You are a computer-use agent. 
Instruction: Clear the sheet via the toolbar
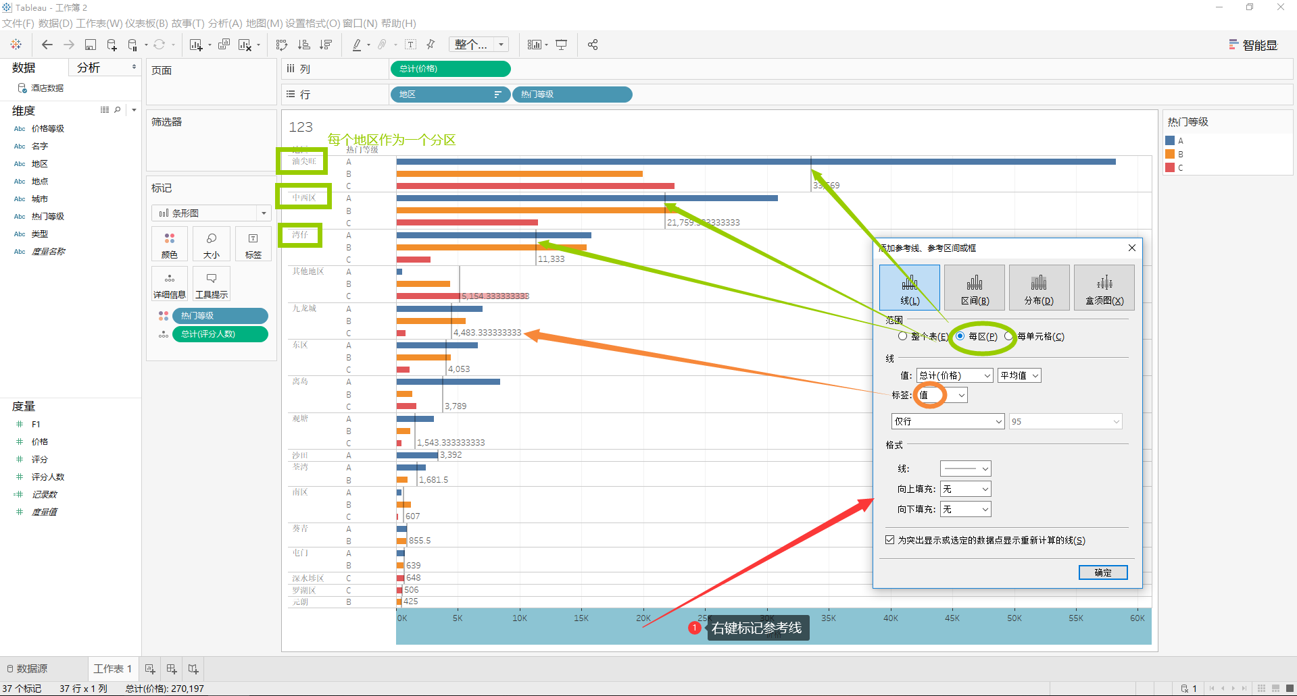tap(245, 45)
